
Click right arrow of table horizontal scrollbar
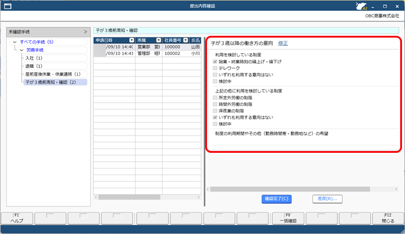click(199, 197)
